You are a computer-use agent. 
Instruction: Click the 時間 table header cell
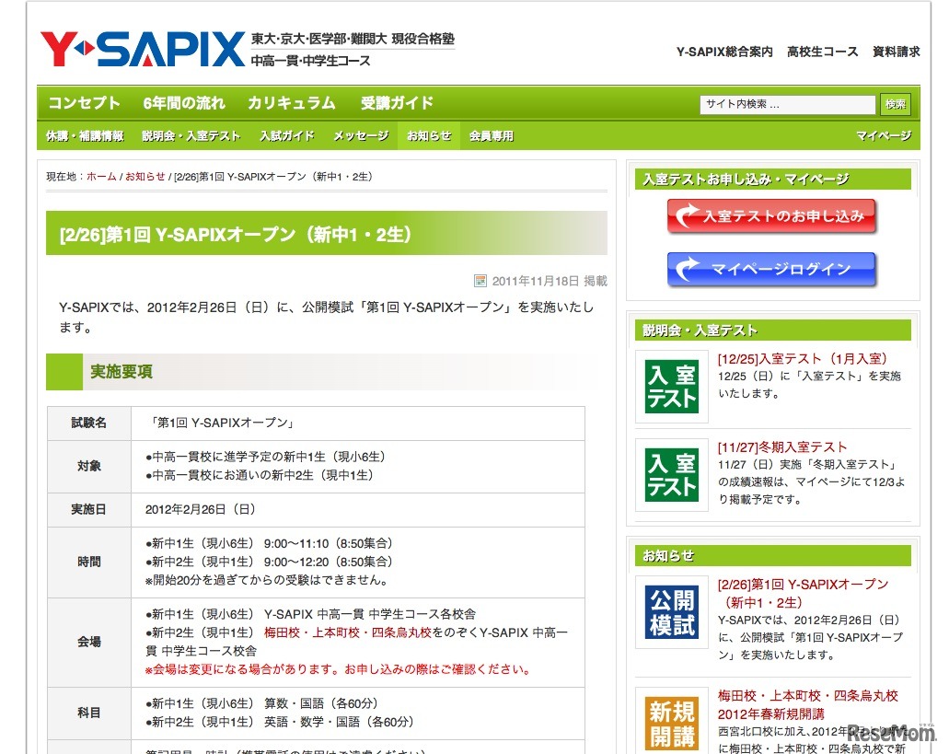tap(89, 563)
